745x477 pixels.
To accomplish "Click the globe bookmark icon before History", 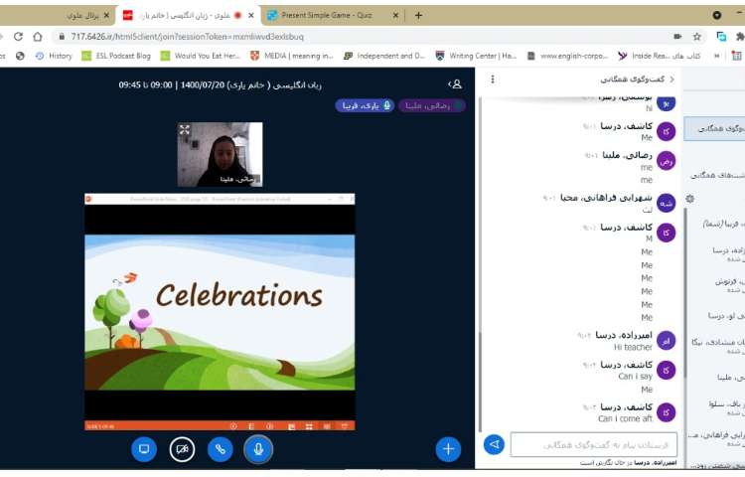I will tap(20, 56).
